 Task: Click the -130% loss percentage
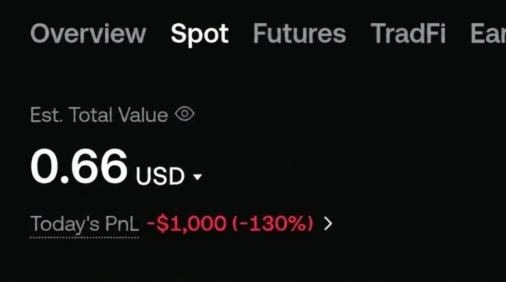[273, 224]
